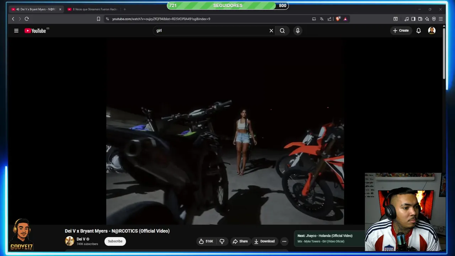Open the browser main menu

(x=441, y=19)
